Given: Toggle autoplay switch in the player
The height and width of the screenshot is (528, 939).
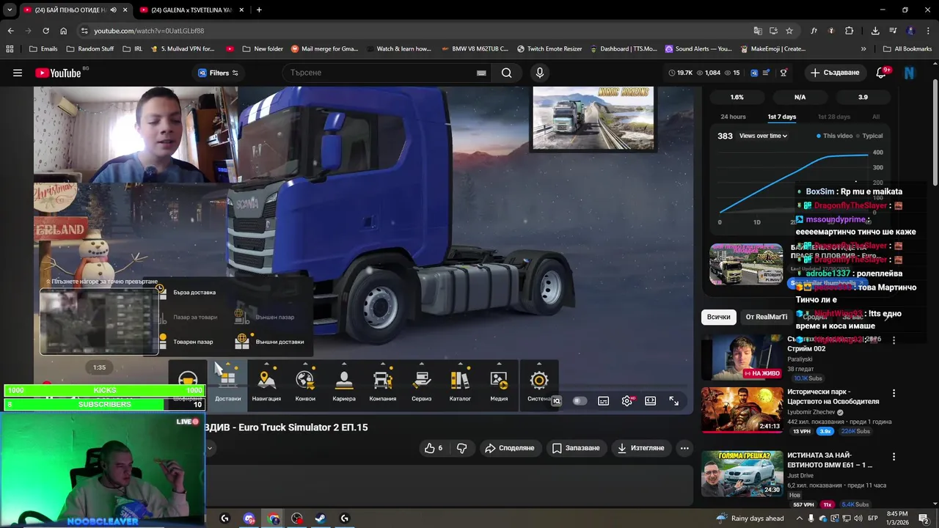Looking at the screenshot, I should click(x=580, y=400).
